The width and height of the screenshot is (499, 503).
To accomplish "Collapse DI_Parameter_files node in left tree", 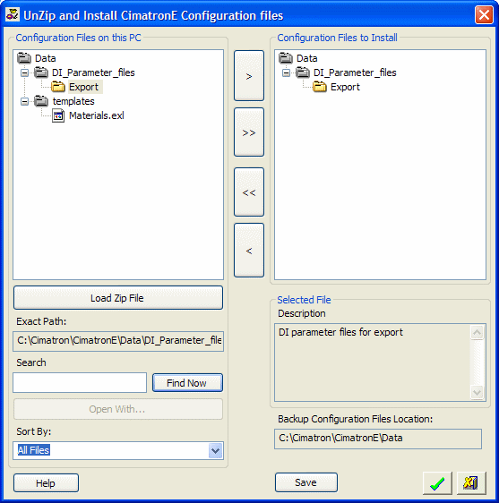I will coord(24,72).
